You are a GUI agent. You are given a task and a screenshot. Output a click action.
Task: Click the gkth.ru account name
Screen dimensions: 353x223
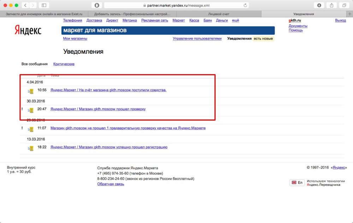pyautogui.click(x=295, y=20)
